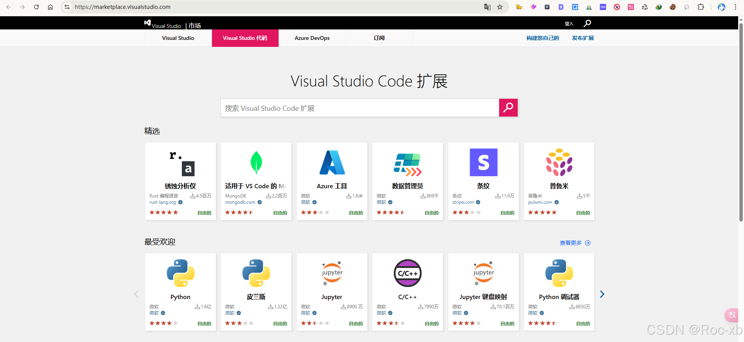The width and height of the screenshot is (744, 342).
Task: Go to browser home icon
Action: coord(50,7)
